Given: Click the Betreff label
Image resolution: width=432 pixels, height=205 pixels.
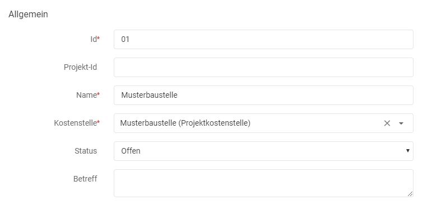Looking at the screenshot, I should (85, 179).
